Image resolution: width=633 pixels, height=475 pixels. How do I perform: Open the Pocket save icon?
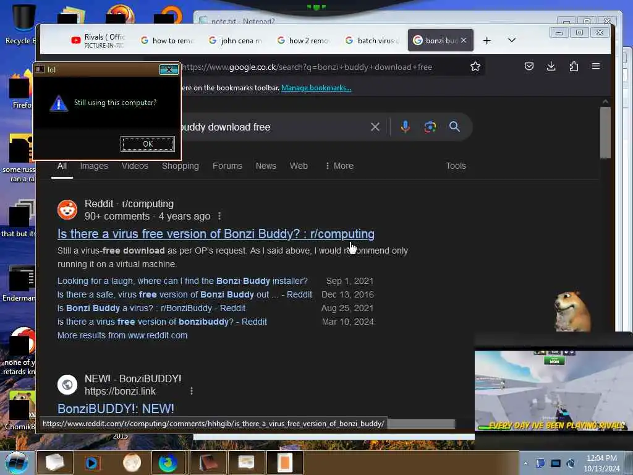click(x=529, y=66)
